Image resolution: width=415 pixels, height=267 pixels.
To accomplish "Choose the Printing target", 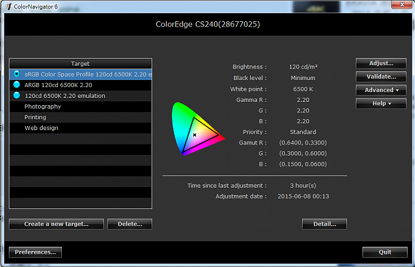I will (81, 117).
